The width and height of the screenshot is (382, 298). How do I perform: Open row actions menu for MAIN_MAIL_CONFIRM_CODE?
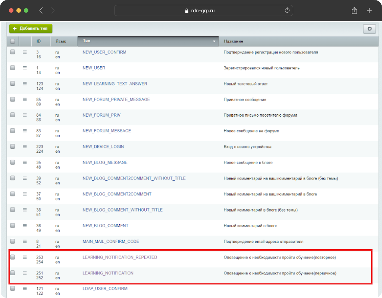25,241
